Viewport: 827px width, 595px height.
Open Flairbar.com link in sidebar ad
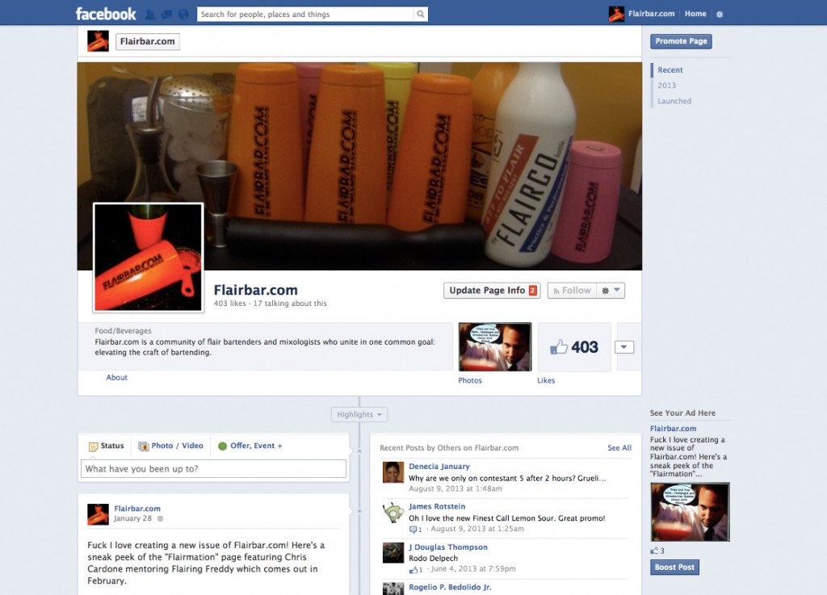click(x=673, y=429)
